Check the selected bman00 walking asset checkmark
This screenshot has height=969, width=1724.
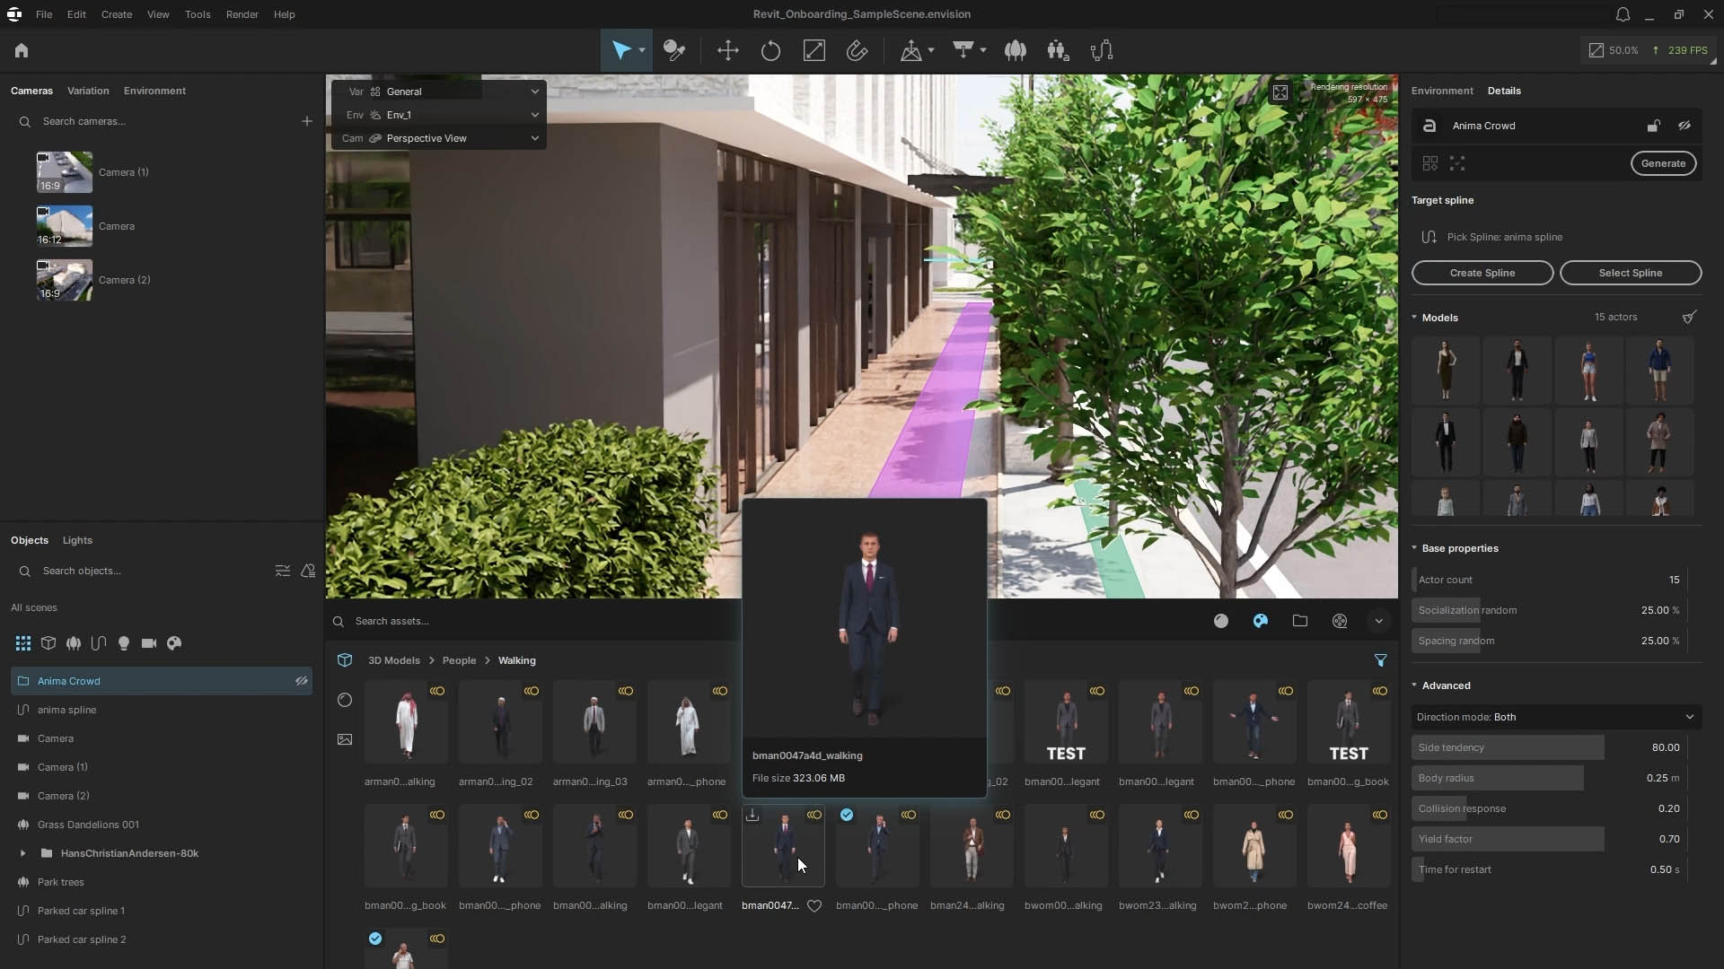tap(847, 816)
